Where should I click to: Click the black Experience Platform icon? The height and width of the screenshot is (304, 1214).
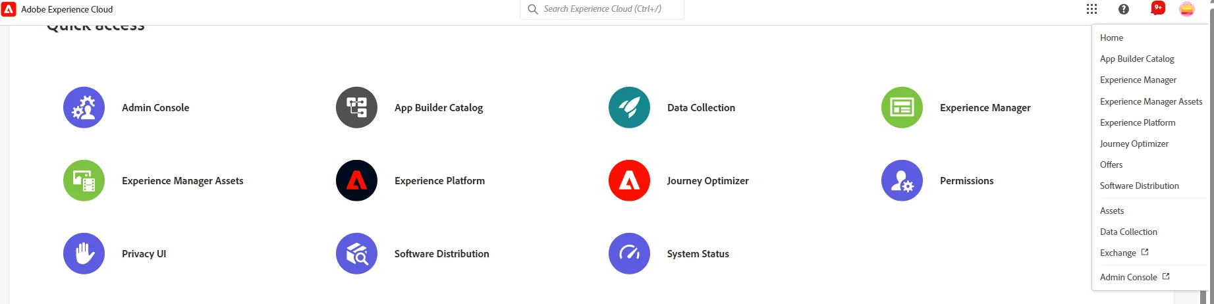(356, 180)
